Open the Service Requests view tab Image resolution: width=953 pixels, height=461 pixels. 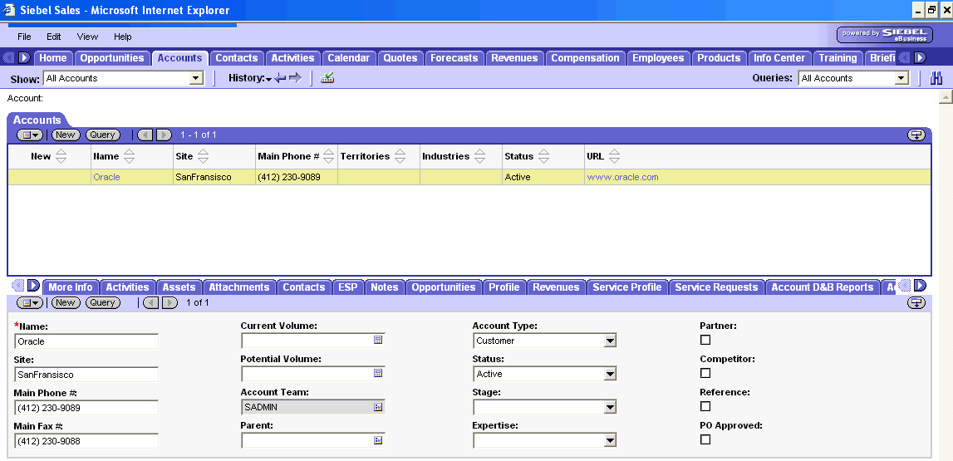[716, 287]
